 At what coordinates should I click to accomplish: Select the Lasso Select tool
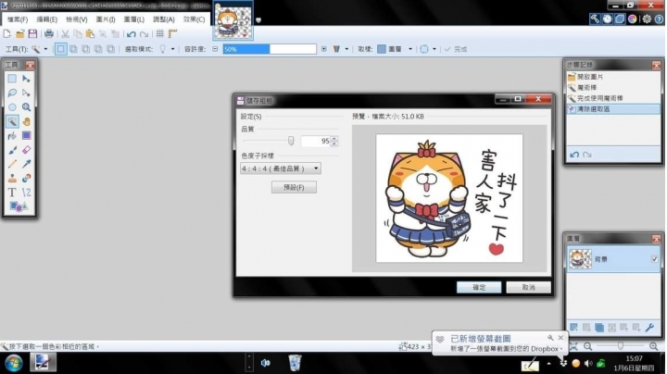click(x=12, y=93)
